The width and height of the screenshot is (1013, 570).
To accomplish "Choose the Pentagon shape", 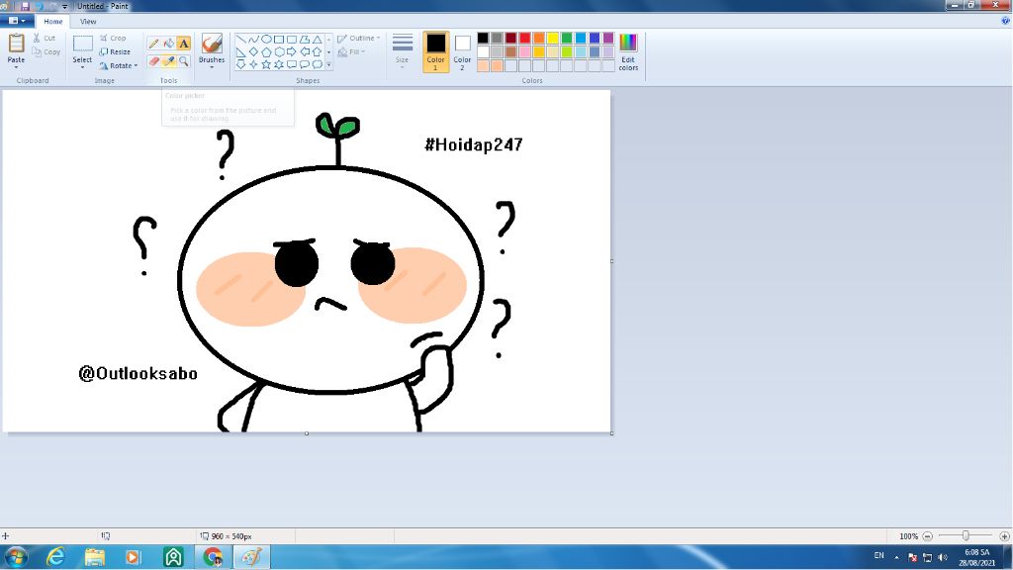I will click(266, 51).
